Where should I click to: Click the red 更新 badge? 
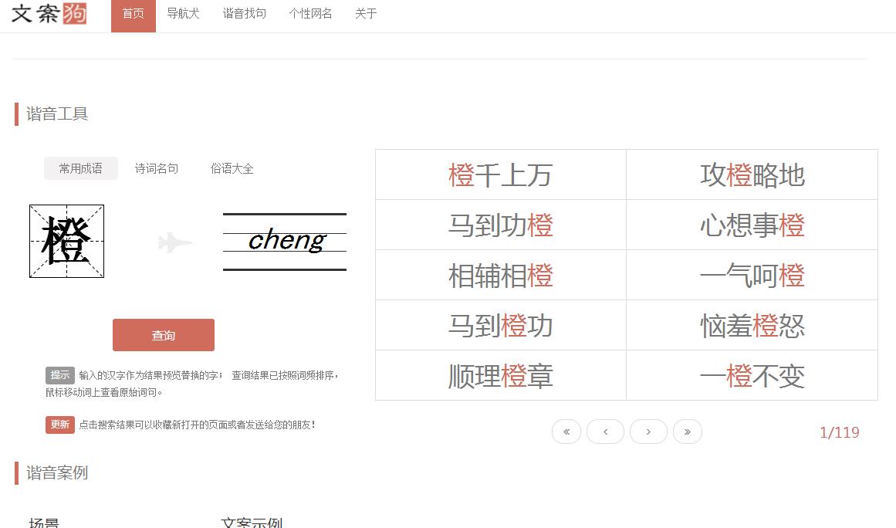tap(59, 425)
